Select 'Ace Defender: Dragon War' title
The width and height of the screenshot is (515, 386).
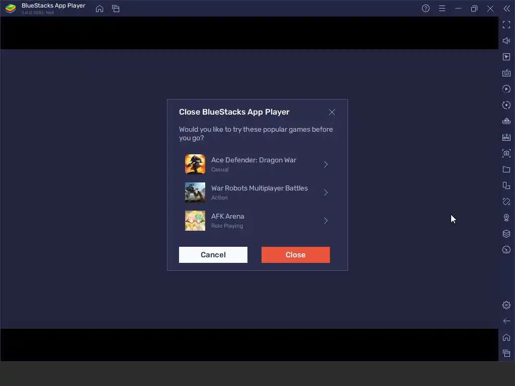[x=253, y=160]
